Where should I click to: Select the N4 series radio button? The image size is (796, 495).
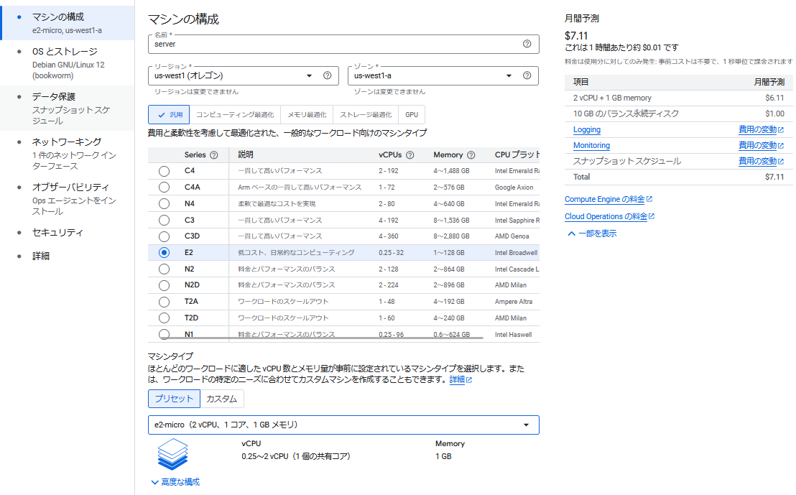[164, 203]
